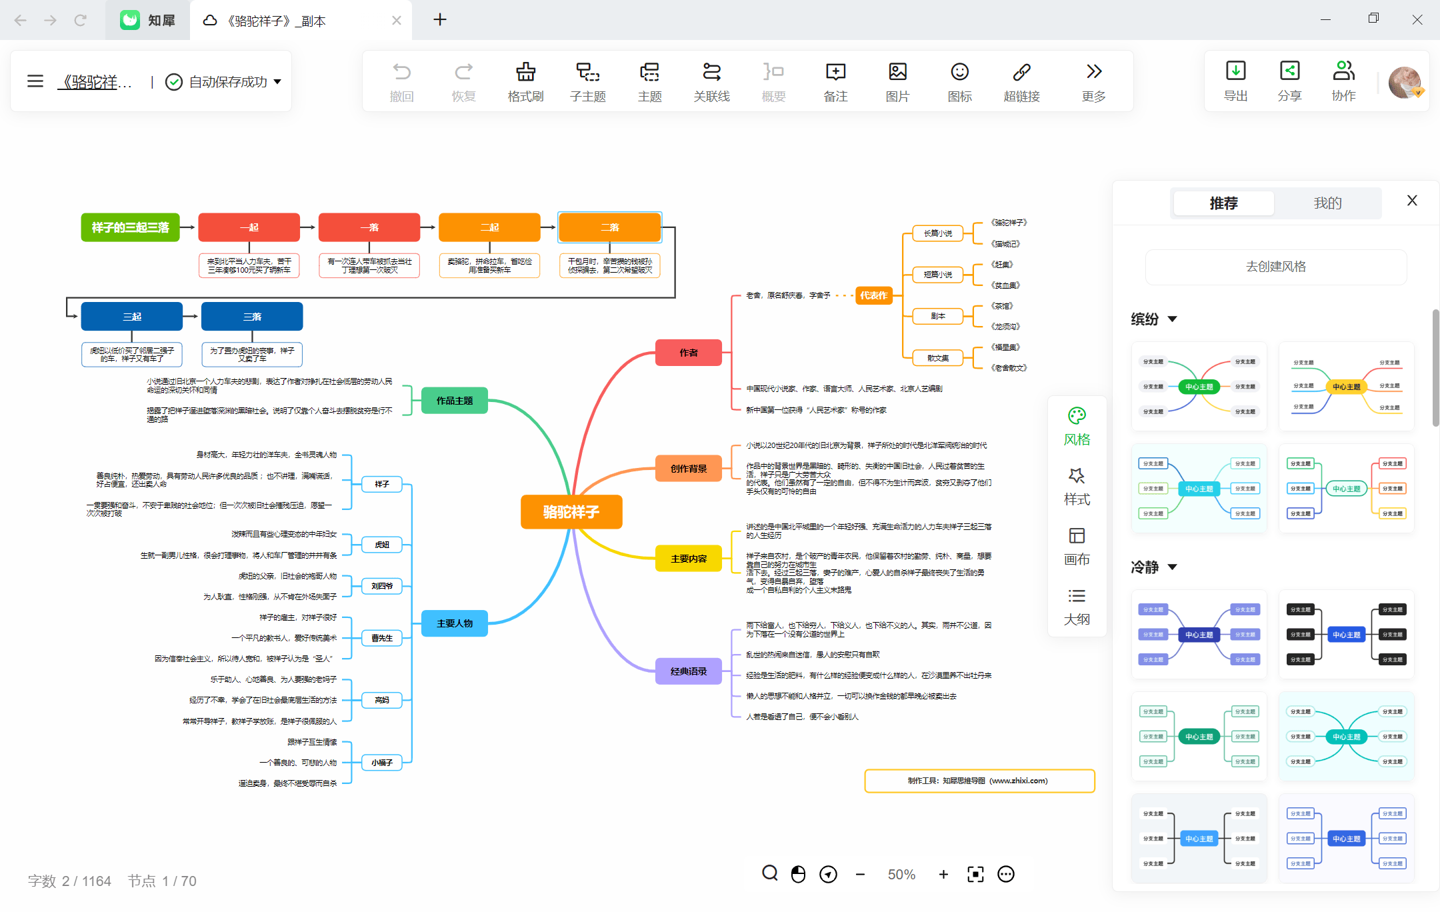1440x912 pixels.
Task: Apply the 冷静 black branches theme
Action: (1346, 634)
